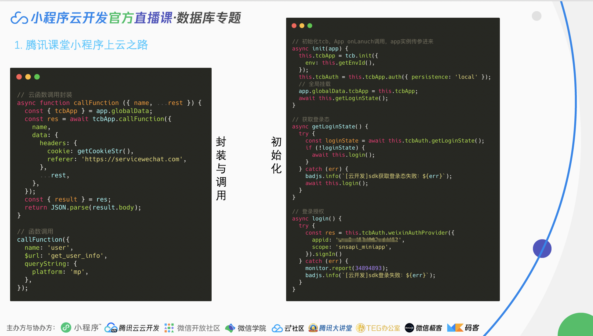Click heading 腾讯课堂小程序上云之路
The width and height of the screenshot is (593, 336).
tap(81, 45)
